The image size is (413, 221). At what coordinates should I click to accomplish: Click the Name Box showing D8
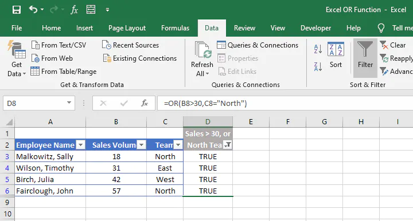tap(34, 103)
